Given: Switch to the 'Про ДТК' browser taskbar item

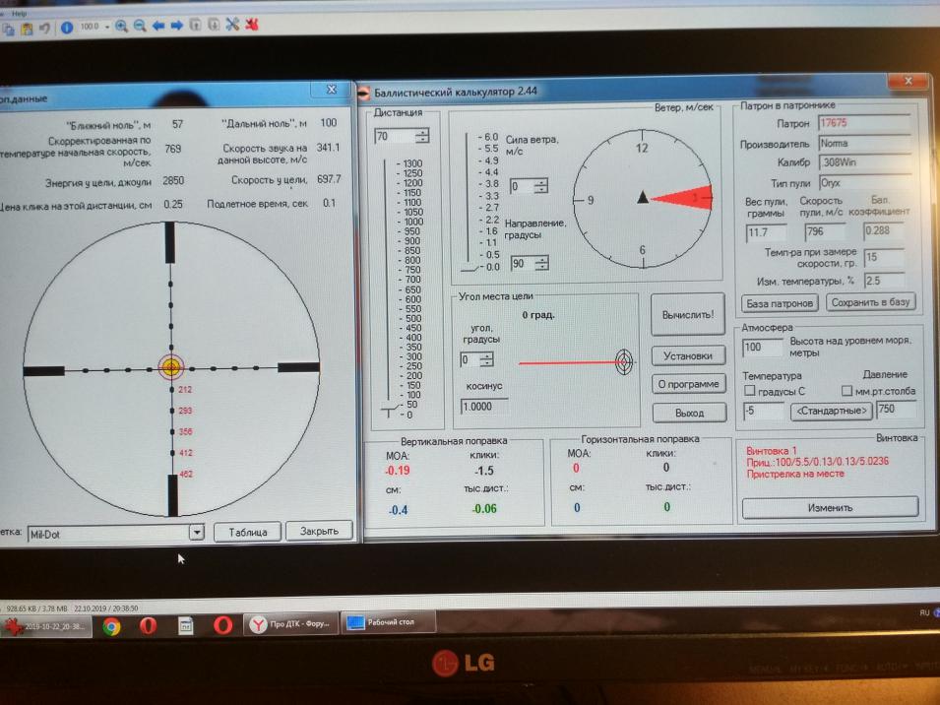Looking at the screenshot, I should 290,624.
